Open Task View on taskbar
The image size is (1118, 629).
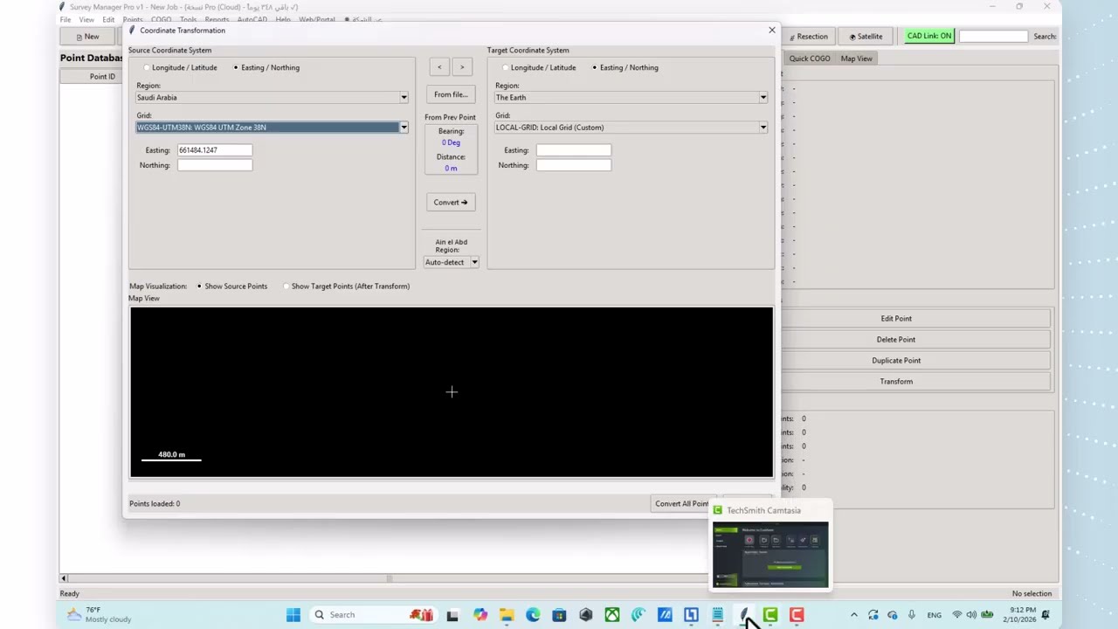452,615
